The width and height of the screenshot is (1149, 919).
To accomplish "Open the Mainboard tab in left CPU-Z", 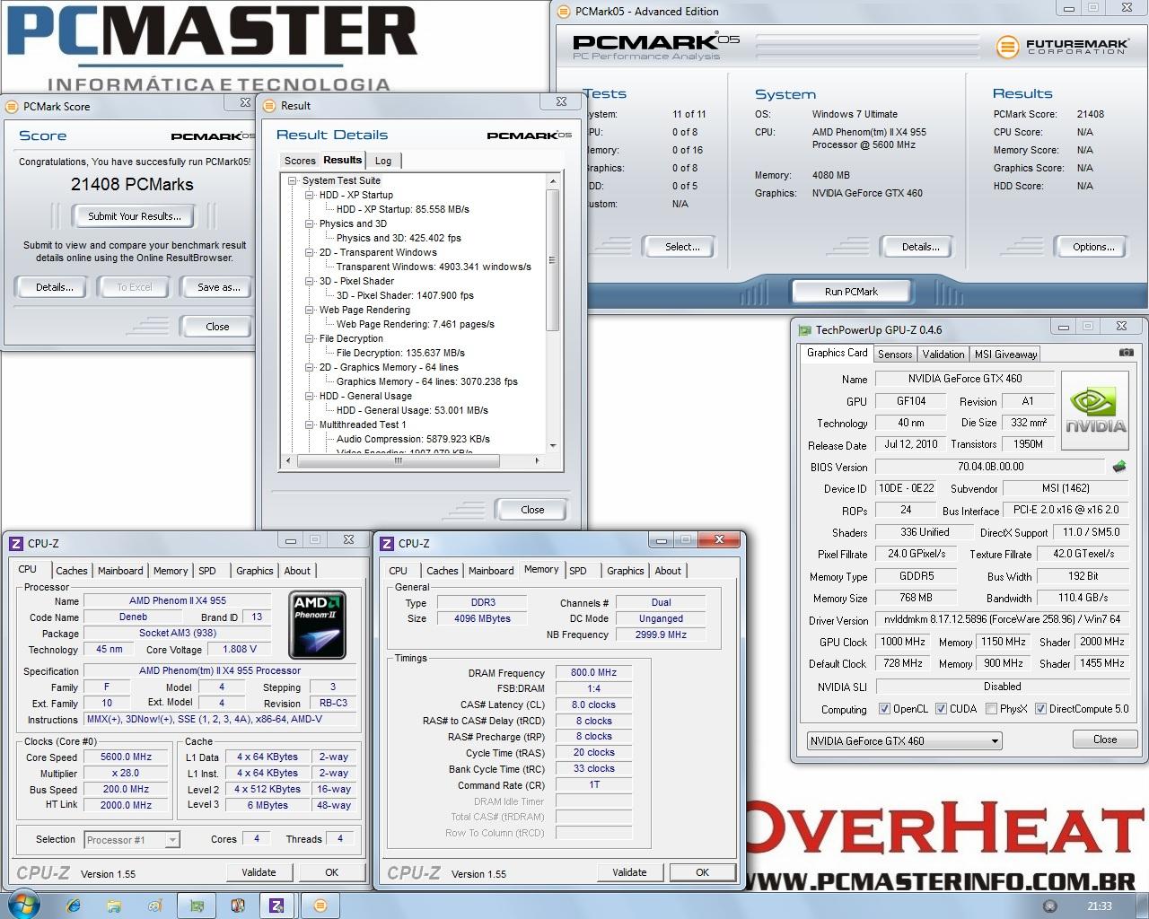I will (120, 571).
